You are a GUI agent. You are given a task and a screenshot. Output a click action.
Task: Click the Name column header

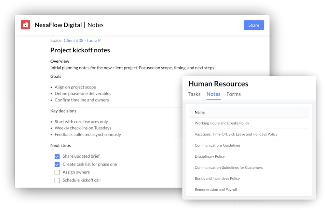tap(199, 112)
